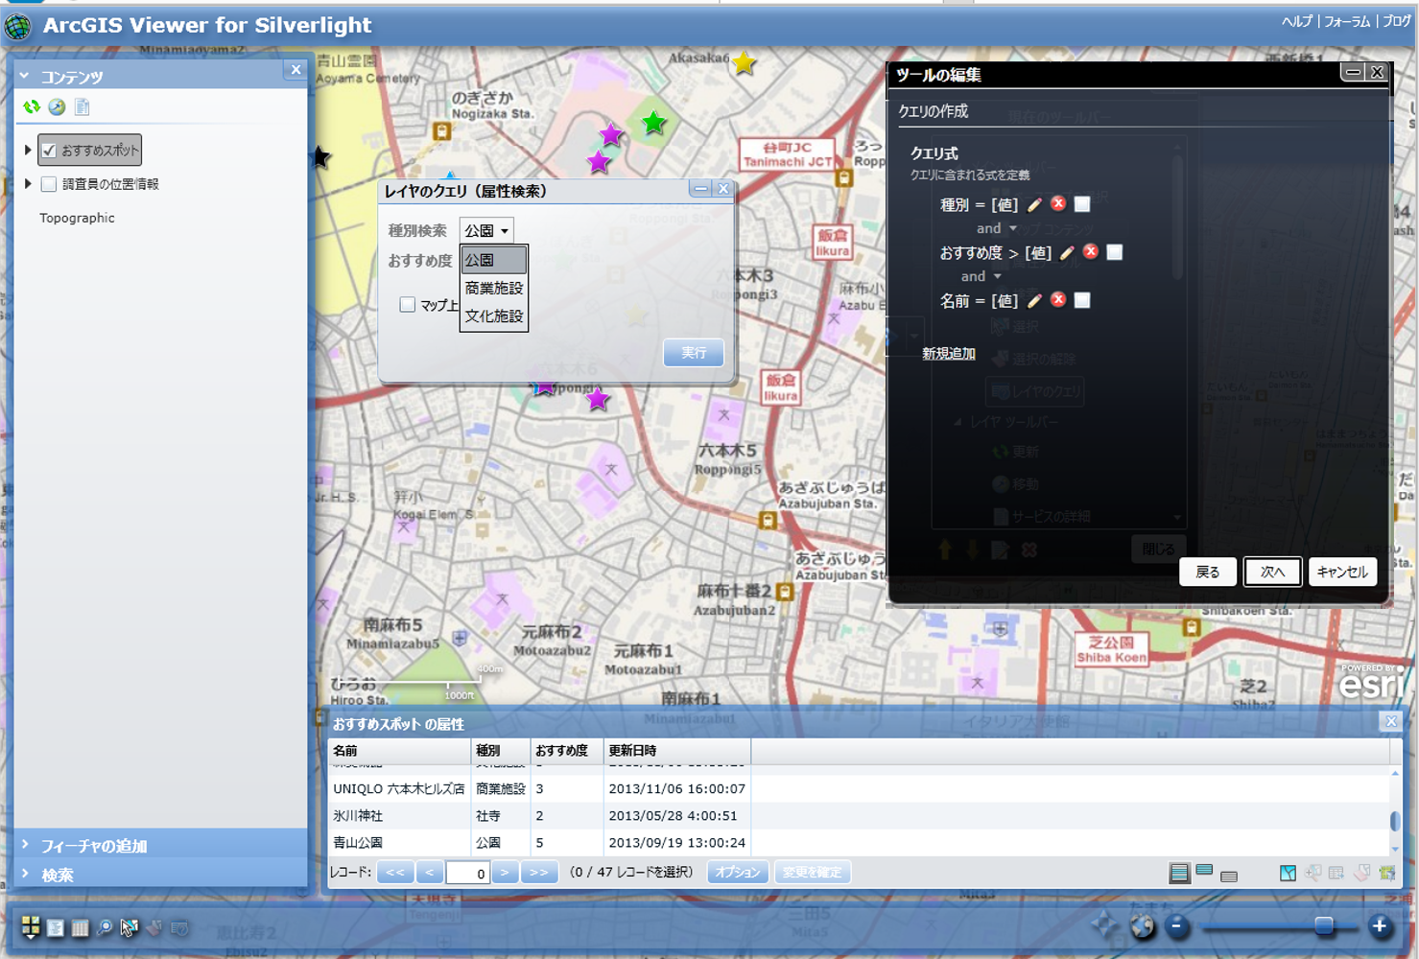Click the green star marker on the map
Viewport: 1419px width, 959px height.
point(653,123)
